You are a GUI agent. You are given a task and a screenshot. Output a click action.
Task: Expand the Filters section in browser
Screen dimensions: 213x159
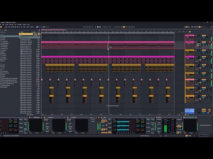(x=21, y=32)
